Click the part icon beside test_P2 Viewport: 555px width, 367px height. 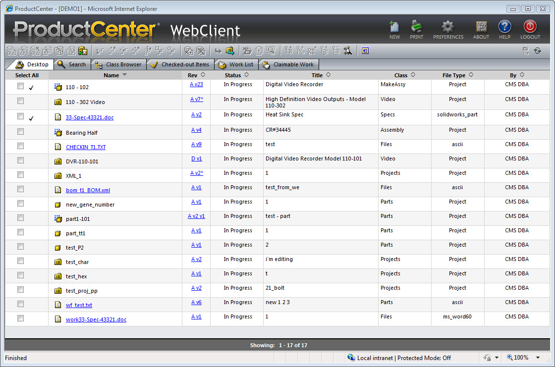click(58, 248)
